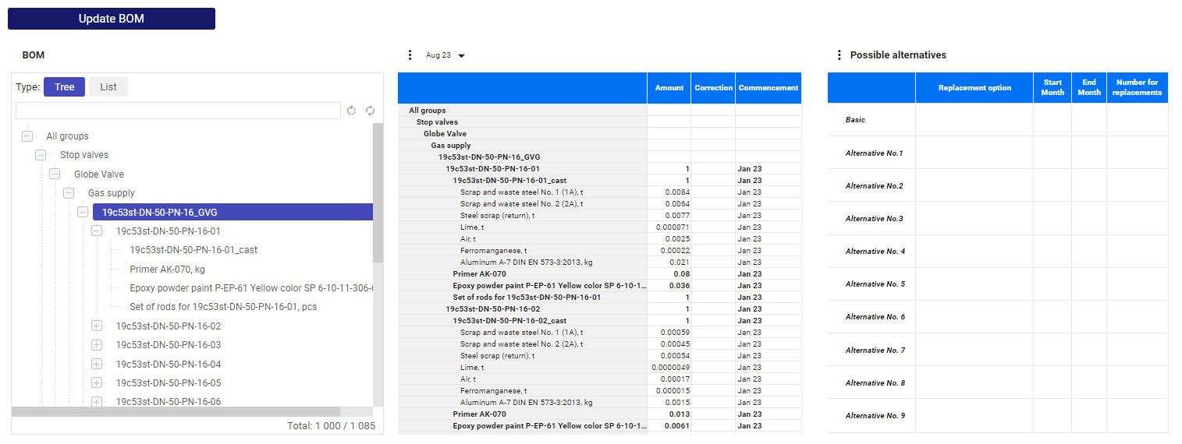Expand the 19c53st-DN-50-PN-16-04 tree node
Image resolution: width=1182 pixels, height=444 pixels.
coord(97,365)
